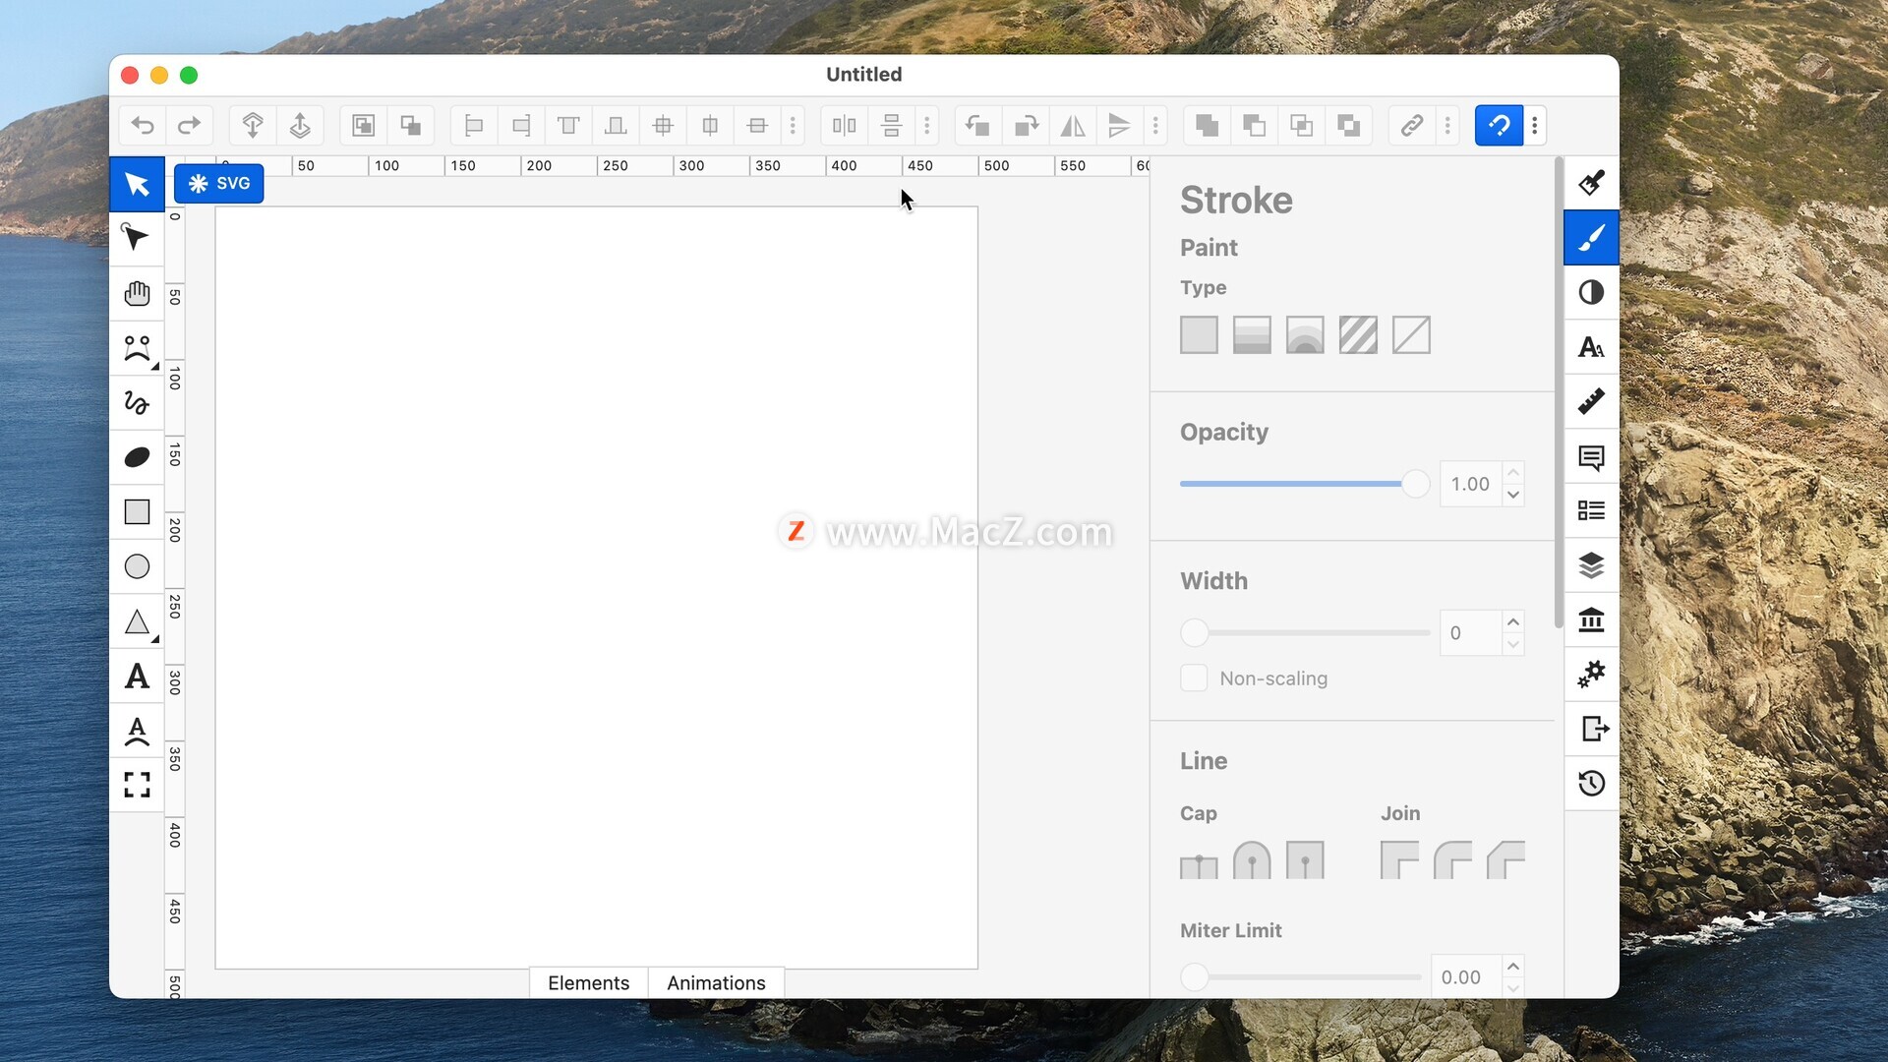Open the Library building panel
This screenshot has width=1888, height=1062.
pos(1591,620)
